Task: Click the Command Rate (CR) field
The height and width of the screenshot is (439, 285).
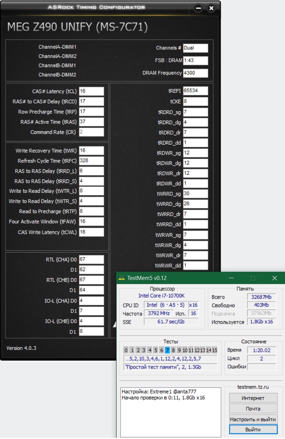Action: [x=91, y=132]
